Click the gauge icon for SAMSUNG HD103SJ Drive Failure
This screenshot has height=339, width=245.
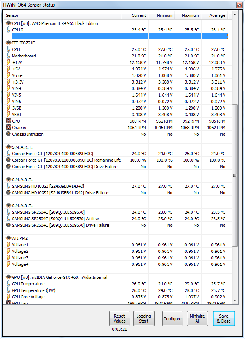click(x=8, y=192)
